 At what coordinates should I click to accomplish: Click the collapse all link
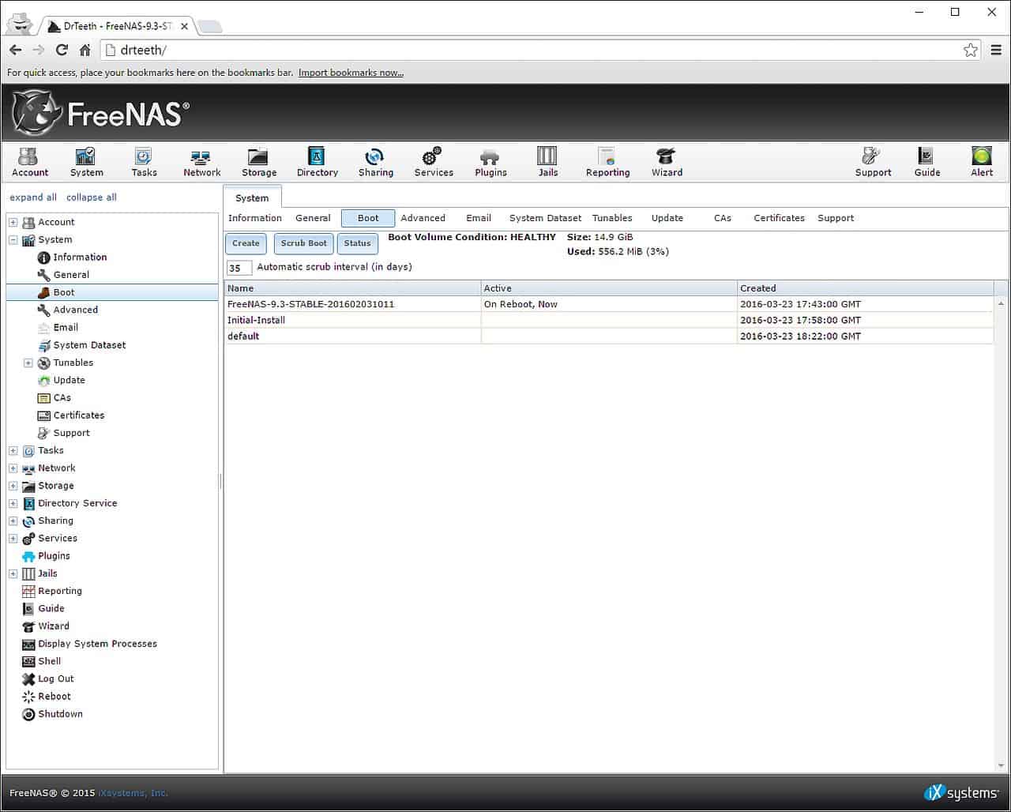coord(92,197)
